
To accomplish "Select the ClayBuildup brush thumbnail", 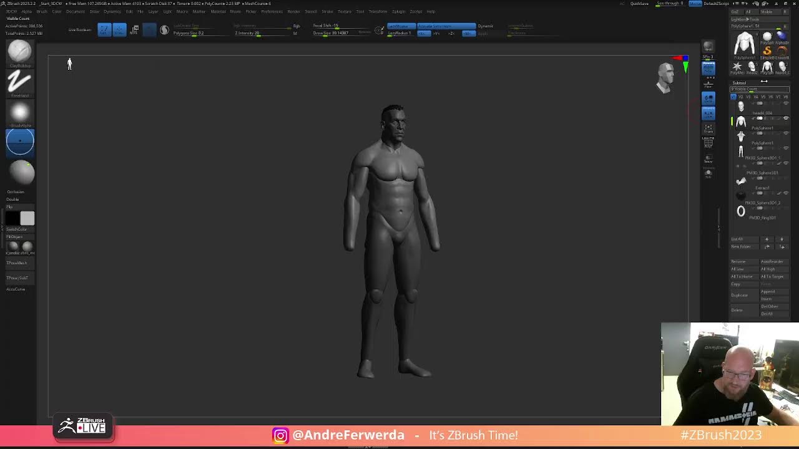I will (x=19, y=51).
